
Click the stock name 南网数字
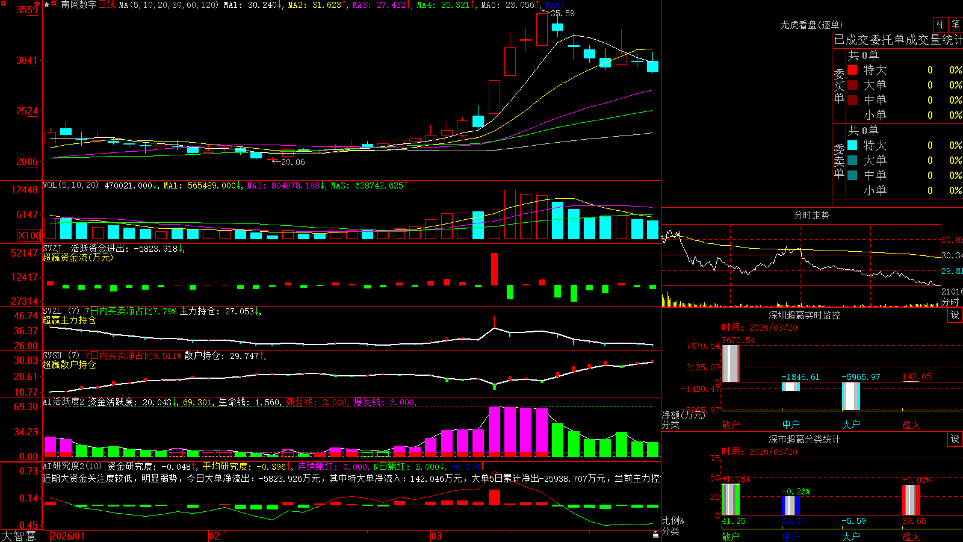pos(79,5)
